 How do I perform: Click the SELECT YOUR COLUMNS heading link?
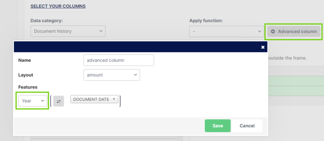coord(58,6)
